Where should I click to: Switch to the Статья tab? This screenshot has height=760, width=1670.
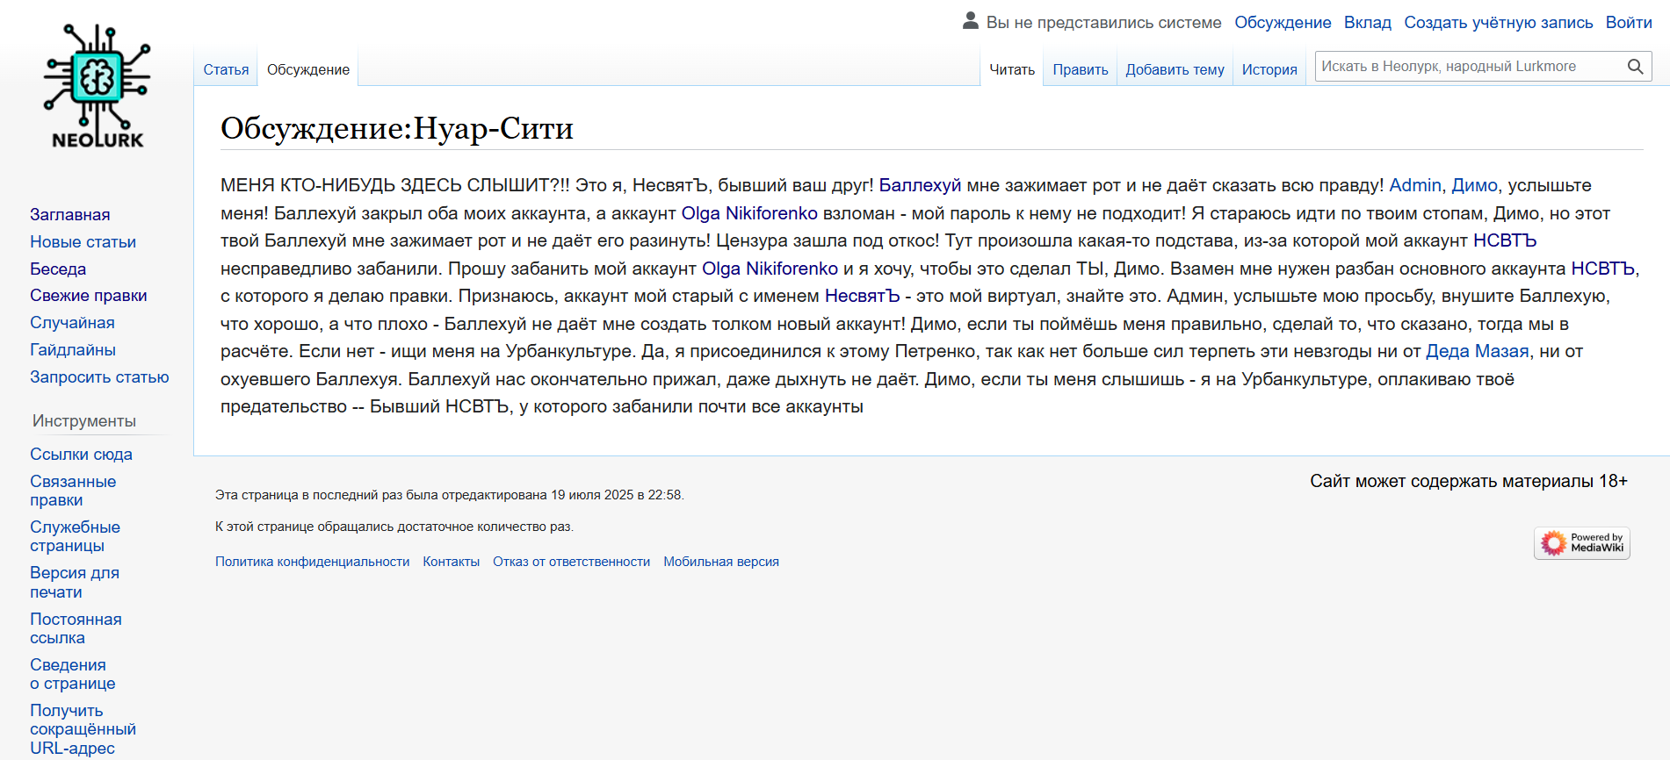(226, 70)
